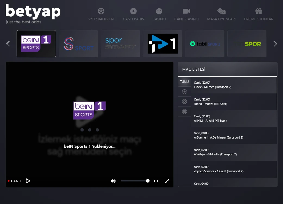Screen dimensions: 283x204
Task: Select the T1 channel tile
Action: [x=163, y=44]
